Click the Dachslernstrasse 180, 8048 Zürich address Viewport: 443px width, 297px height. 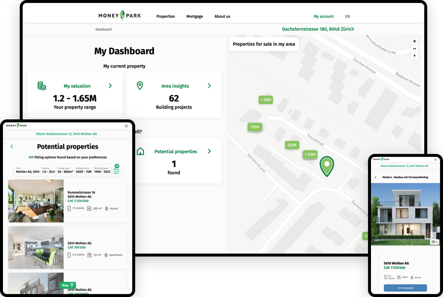(x=318, y=29)
